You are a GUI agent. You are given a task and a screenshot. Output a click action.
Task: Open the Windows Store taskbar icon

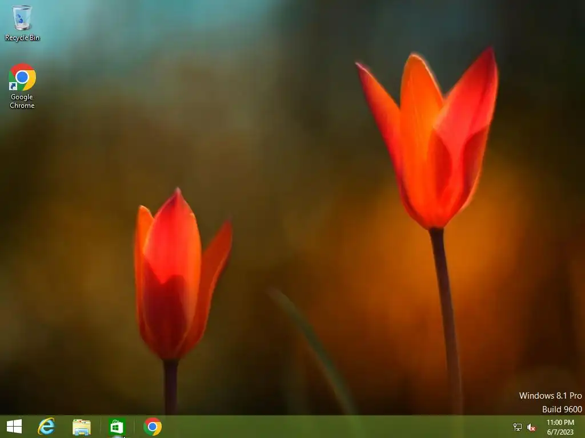point(117,427)
